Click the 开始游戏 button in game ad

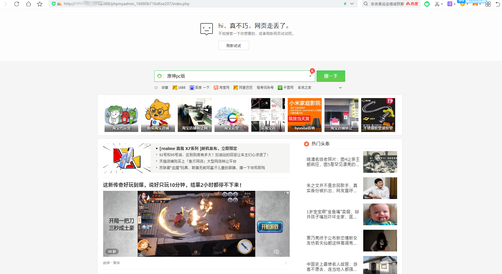point(270,227)
